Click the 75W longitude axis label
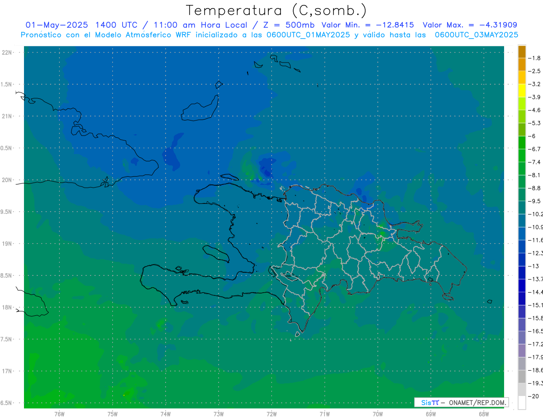Viewport: 543px width, 420px height. [x=112, y=414]
